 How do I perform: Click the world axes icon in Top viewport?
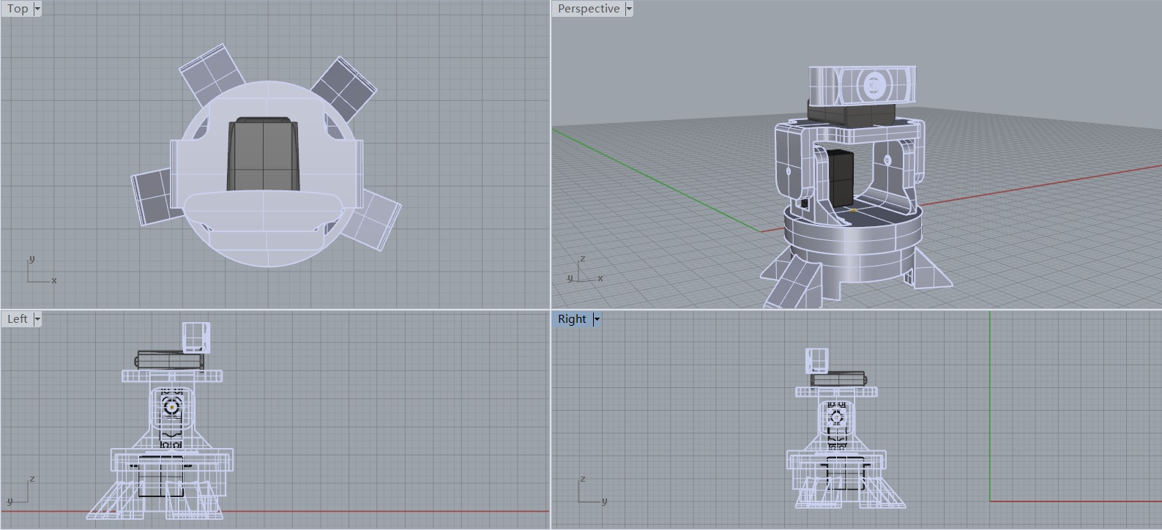(41, 271)
